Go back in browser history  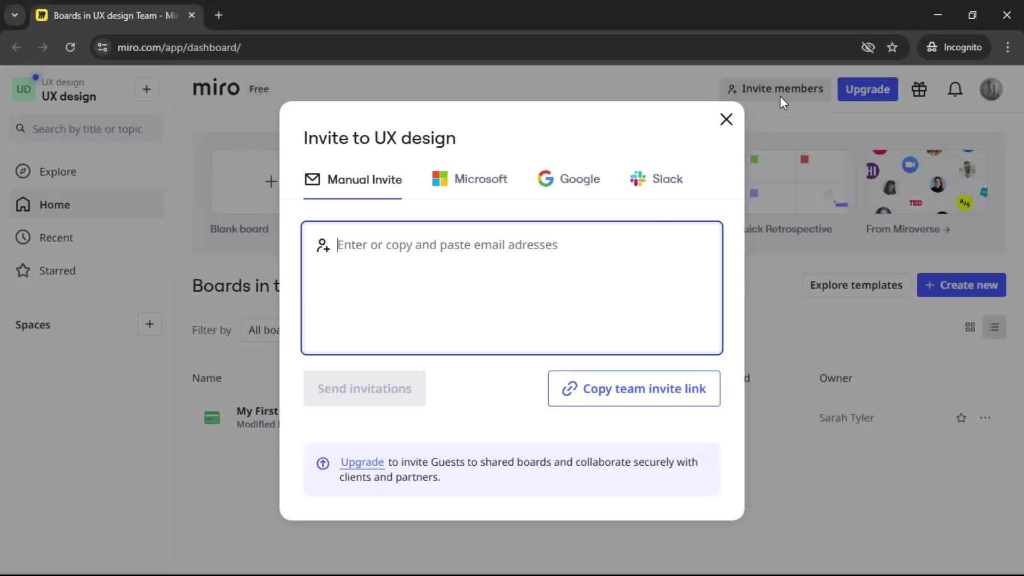(17, 47)
